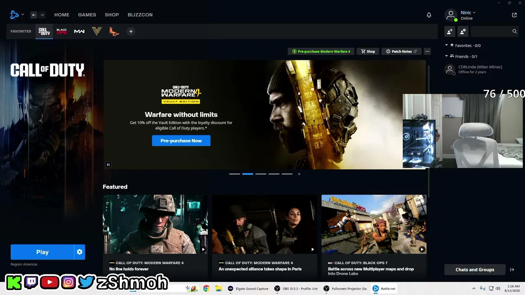Switch to Fullscreen Projector in taskbar
Viewport: 525px width, 295px height.
point(345,288)
